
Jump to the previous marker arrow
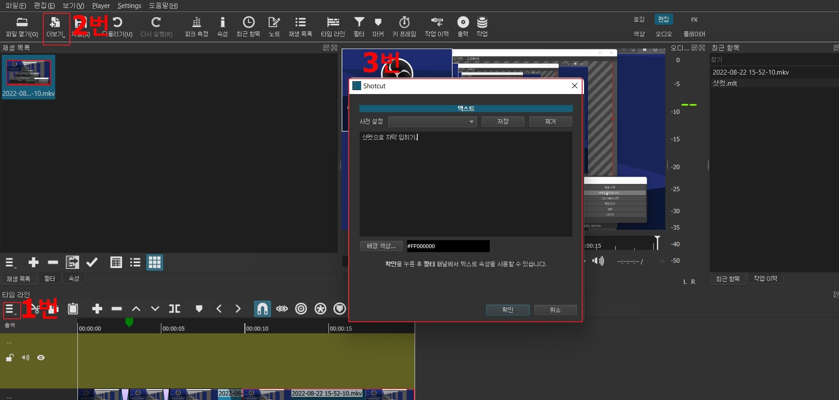[219, 309]
